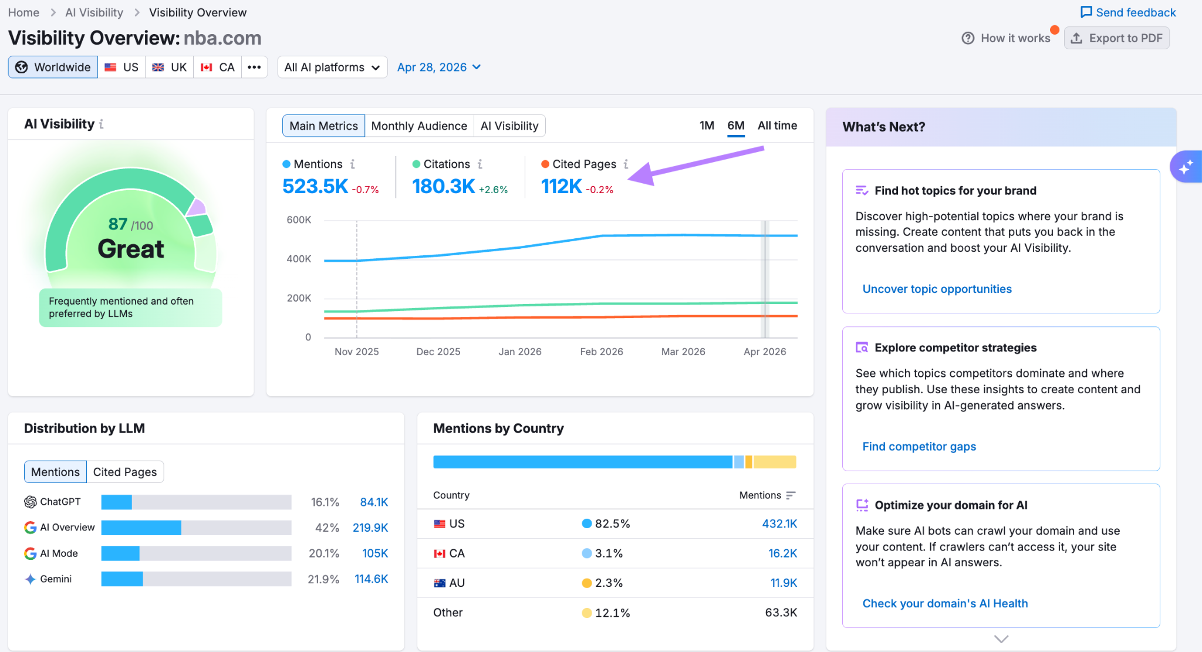Open the AI Visibility chart tab
The image size is (1202, 652).
(509, 126)
